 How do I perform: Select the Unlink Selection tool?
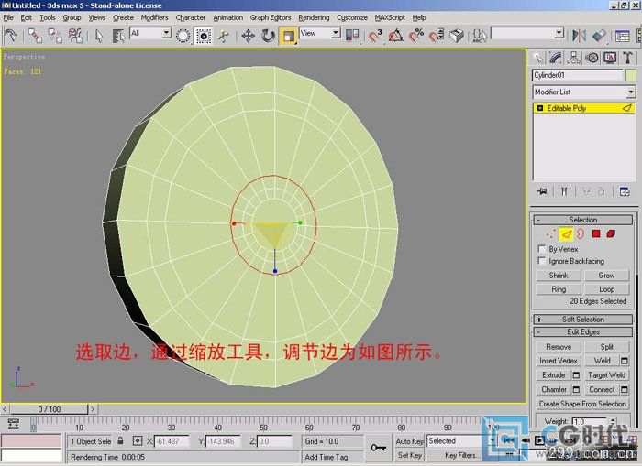pyautogui.click(x=55, y=36)
